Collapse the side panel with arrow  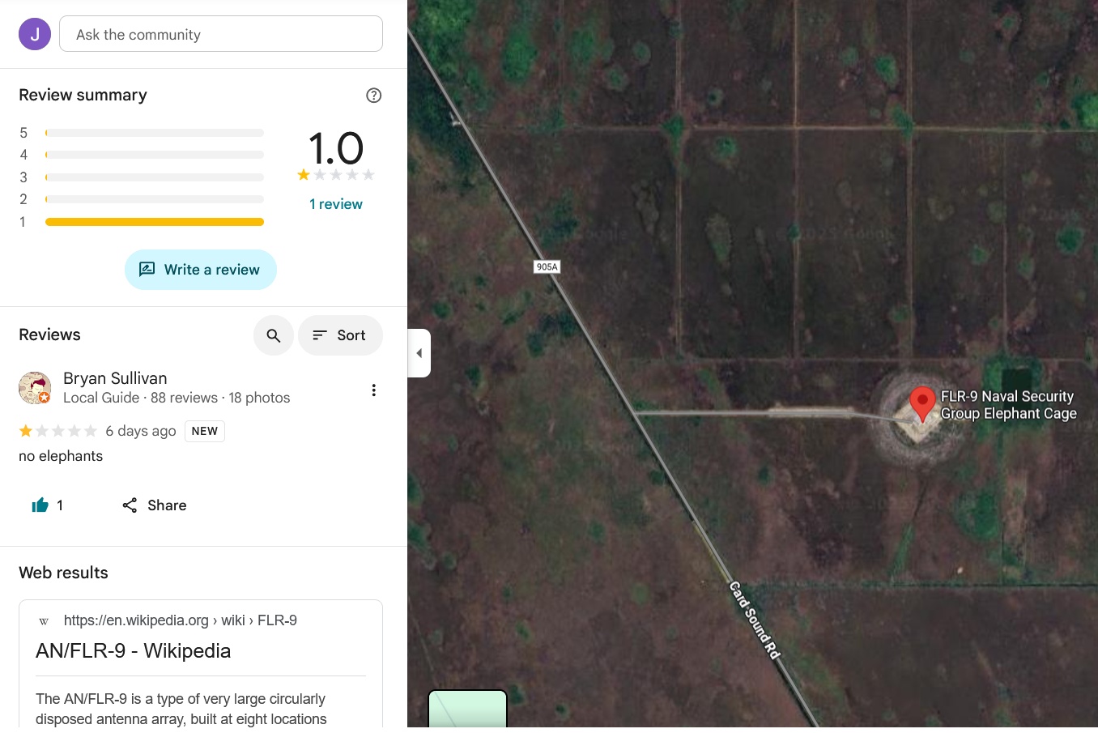pyautogui.click(x=419, y=353)
